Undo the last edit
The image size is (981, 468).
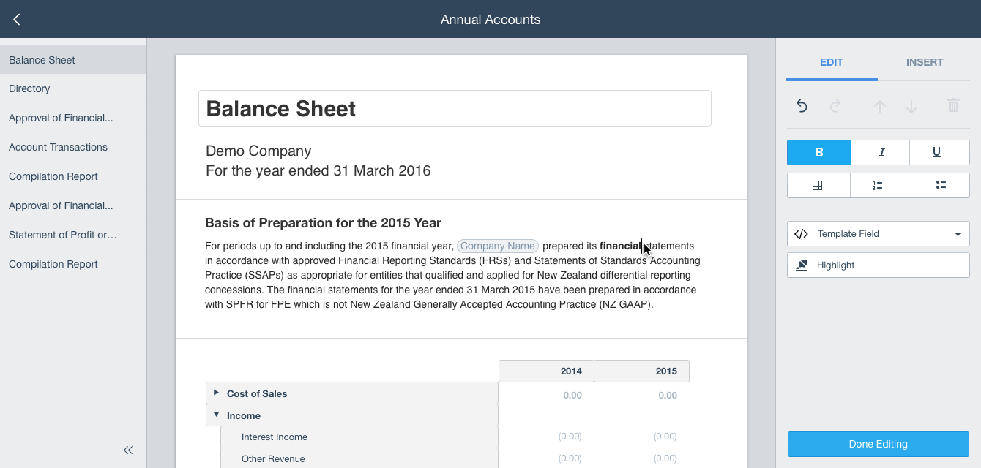pyautogui.click(x=802, y=106)
